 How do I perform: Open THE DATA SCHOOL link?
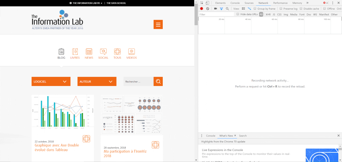click(x=116, y=3)
